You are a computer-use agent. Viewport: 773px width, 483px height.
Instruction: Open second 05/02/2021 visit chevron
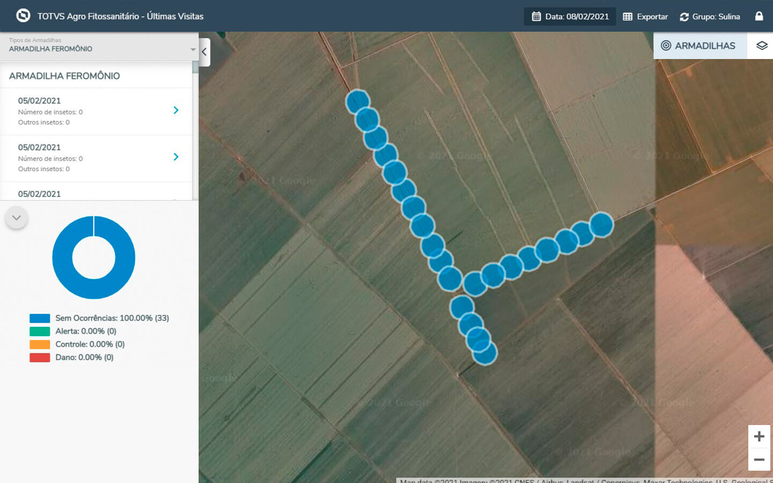tap(176, 157)
